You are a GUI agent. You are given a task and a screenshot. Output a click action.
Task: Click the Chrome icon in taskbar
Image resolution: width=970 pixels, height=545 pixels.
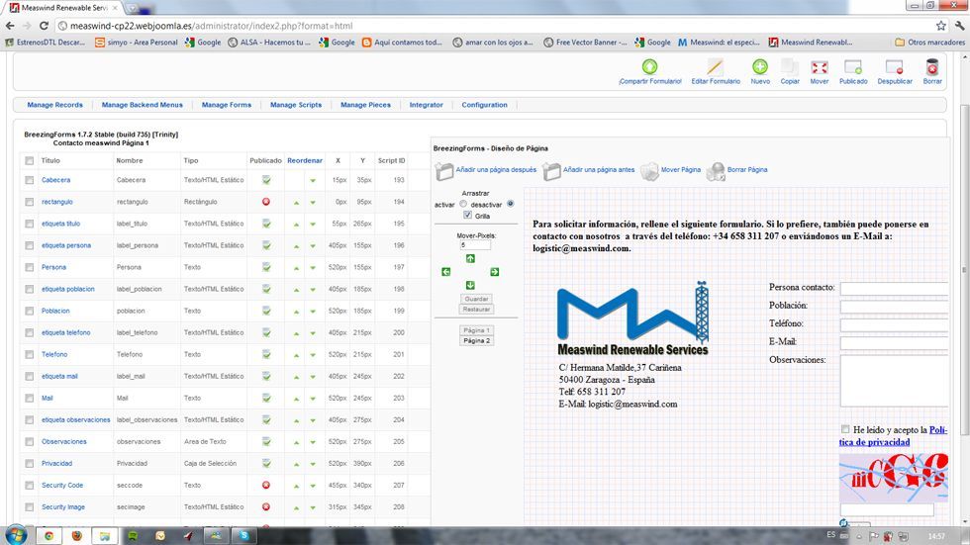click(x=48, y=536)
